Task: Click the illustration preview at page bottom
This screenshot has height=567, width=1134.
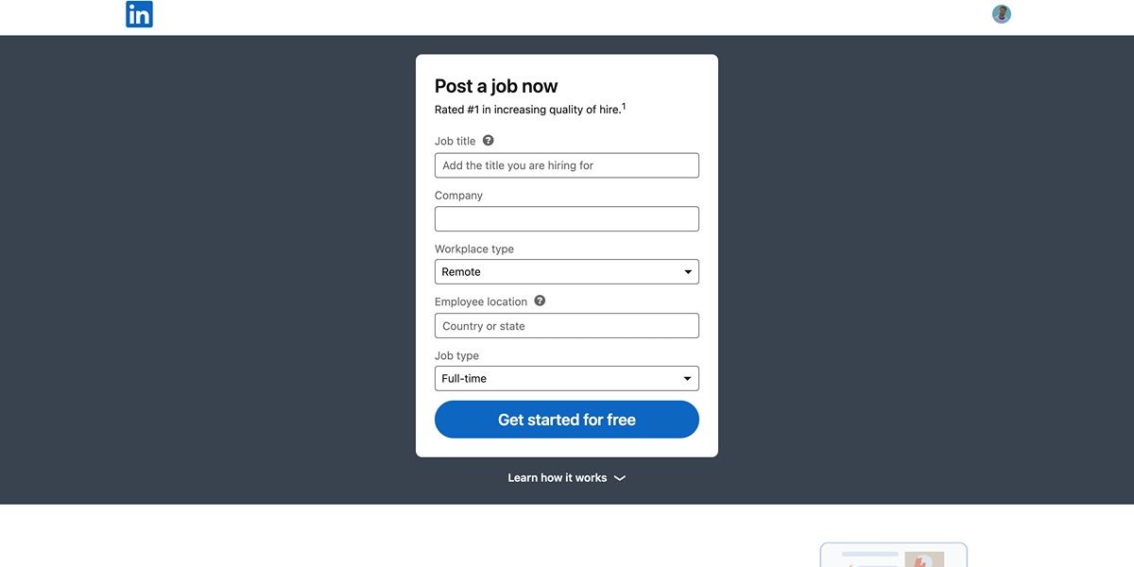Action: point(892,557)
